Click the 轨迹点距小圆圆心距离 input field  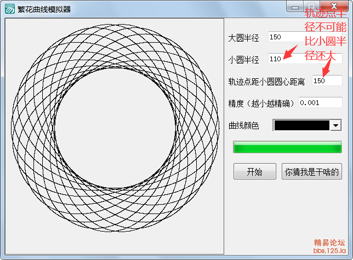click(327, 80)
